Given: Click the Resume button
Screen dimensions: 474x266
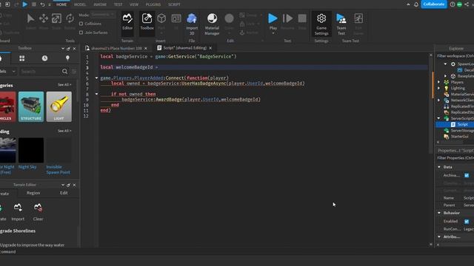Looking at the screenshot, I should coord(287,21).
